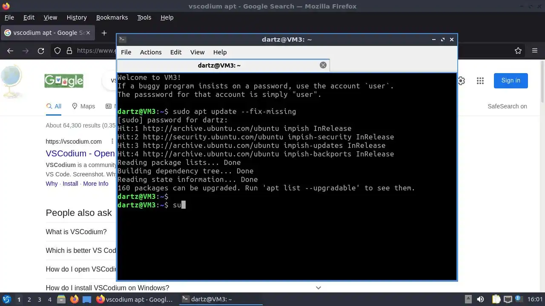Viewport: 545px width, 306px height.
Task: Open Firefox Edit menu
Action: [x=29, y=17]
